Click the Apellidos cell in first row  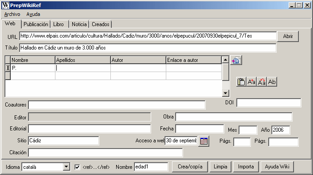click(83, 68)
